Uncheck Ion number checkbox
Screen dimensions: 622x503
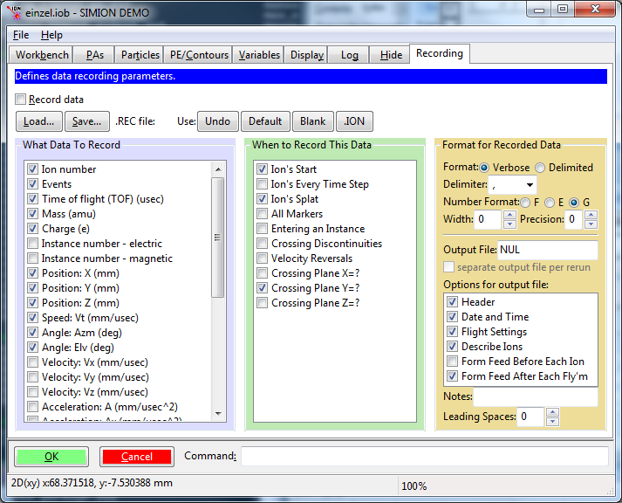(x=33, y=169)
